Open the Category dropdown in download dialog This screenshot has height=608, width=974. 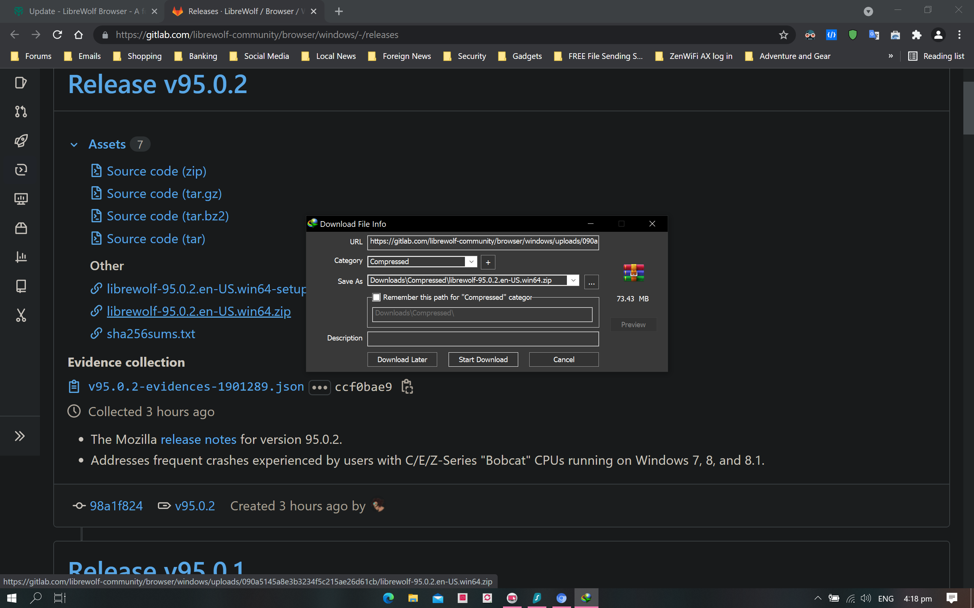pos(471,262)
